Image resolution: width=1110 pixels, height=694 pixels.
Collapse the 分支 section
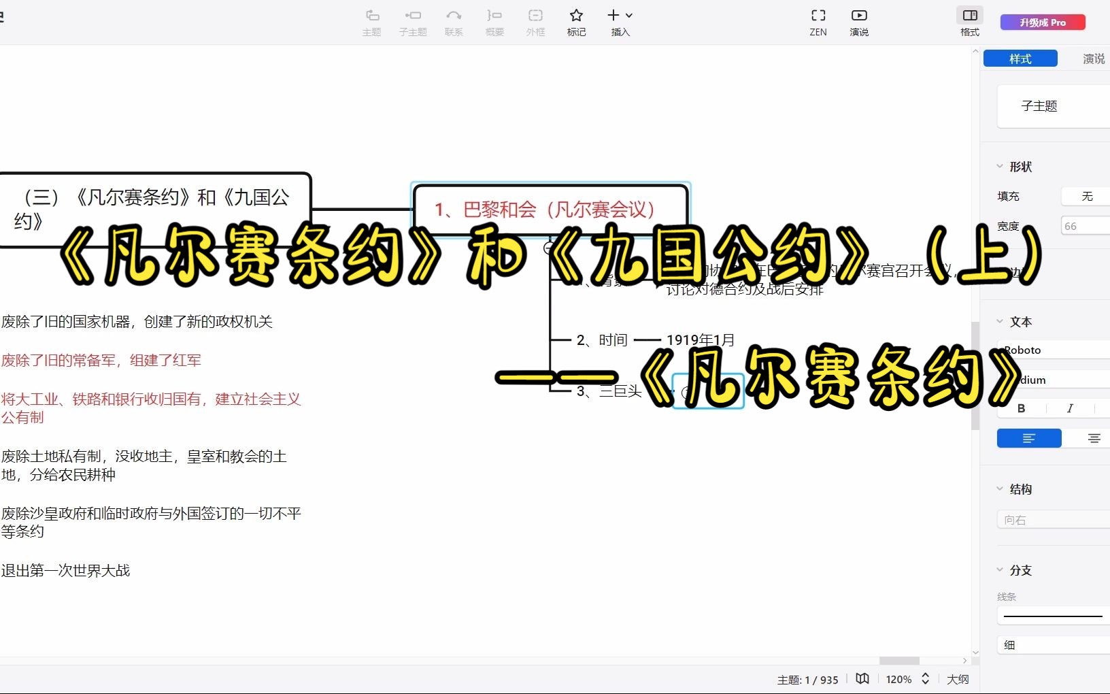click(x=1000, y=569)
